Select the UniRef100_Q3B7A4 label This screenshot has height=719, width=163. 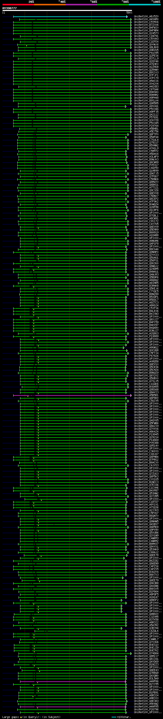tap(146, 628)
